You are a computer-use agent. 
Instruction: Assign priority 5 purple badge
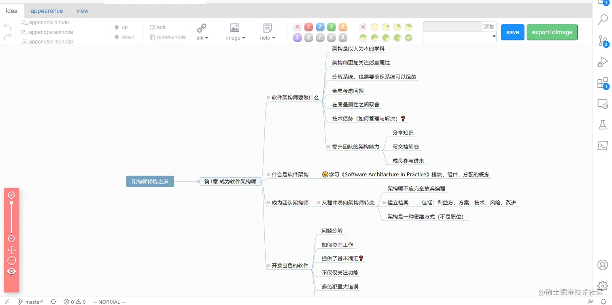click(297, 38)
